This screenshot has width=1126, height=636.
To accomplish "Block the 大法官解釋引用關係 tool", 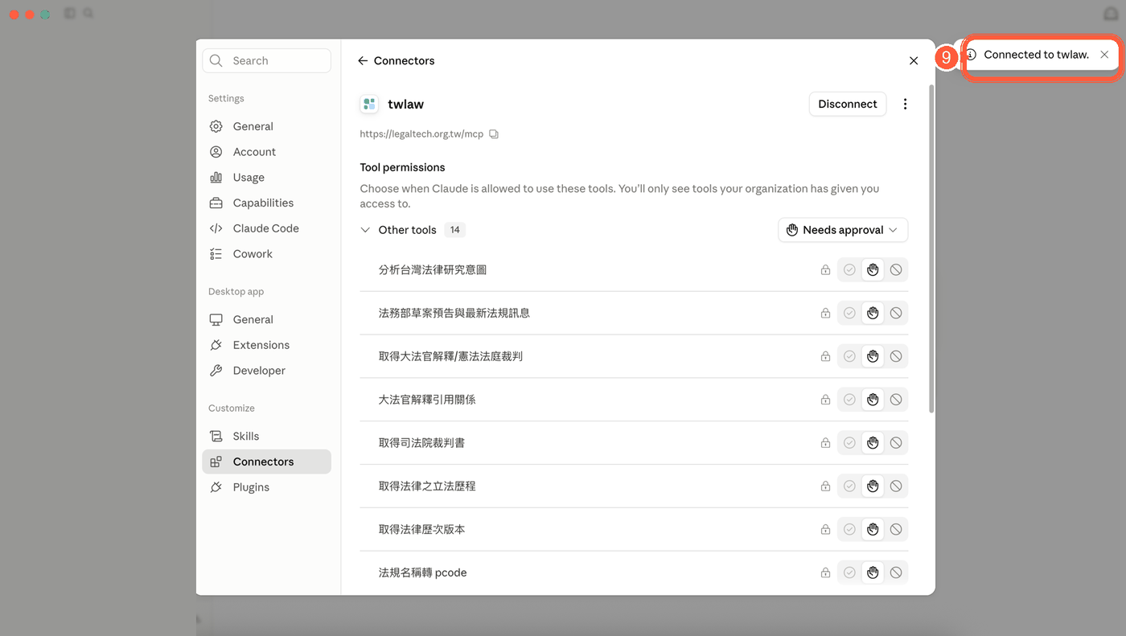I will point(896,400).
